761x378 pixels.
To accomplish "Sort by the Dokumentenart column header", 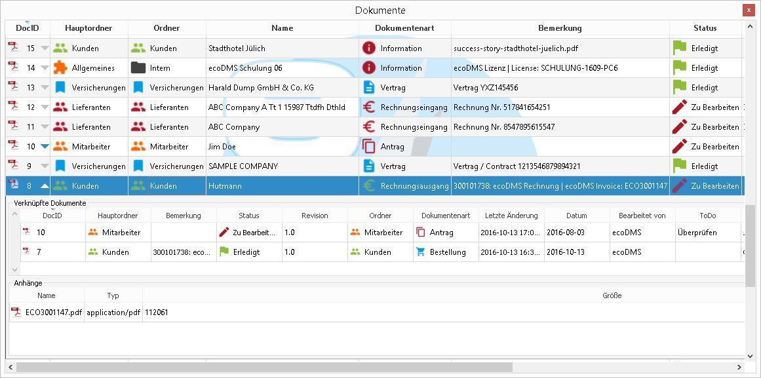I will pyautogui.click(x=404, y=28).
